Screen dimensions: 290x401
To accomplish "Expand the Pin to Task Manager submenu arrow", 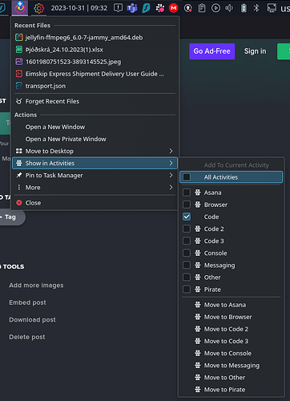I will [171, 176].
